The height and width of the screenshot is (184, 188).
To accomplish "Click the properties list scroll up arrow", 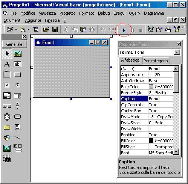I will pyautogui.click(x=176, y=69).
